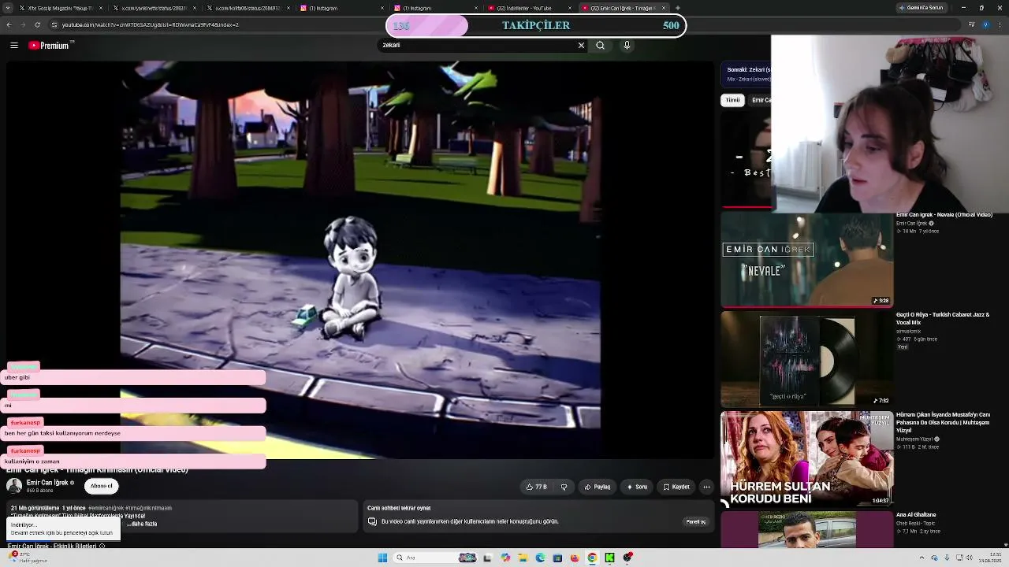Open the 'Soru' ask button

[x=637, y=487]
